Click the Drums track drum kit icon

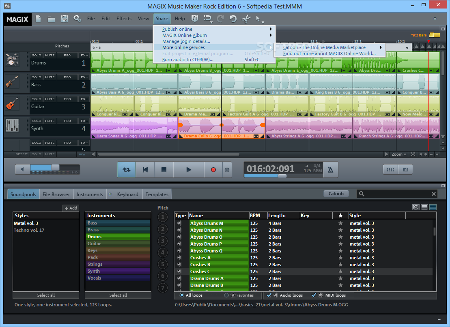(12, 60)
